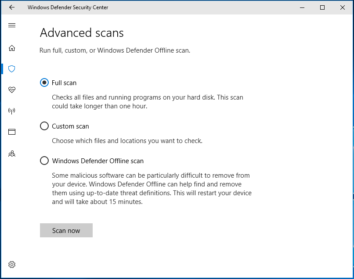The width and height of the screenshot is (354, 279).
Task: Open App & browser control window icon
Action: tap(12, 132)
